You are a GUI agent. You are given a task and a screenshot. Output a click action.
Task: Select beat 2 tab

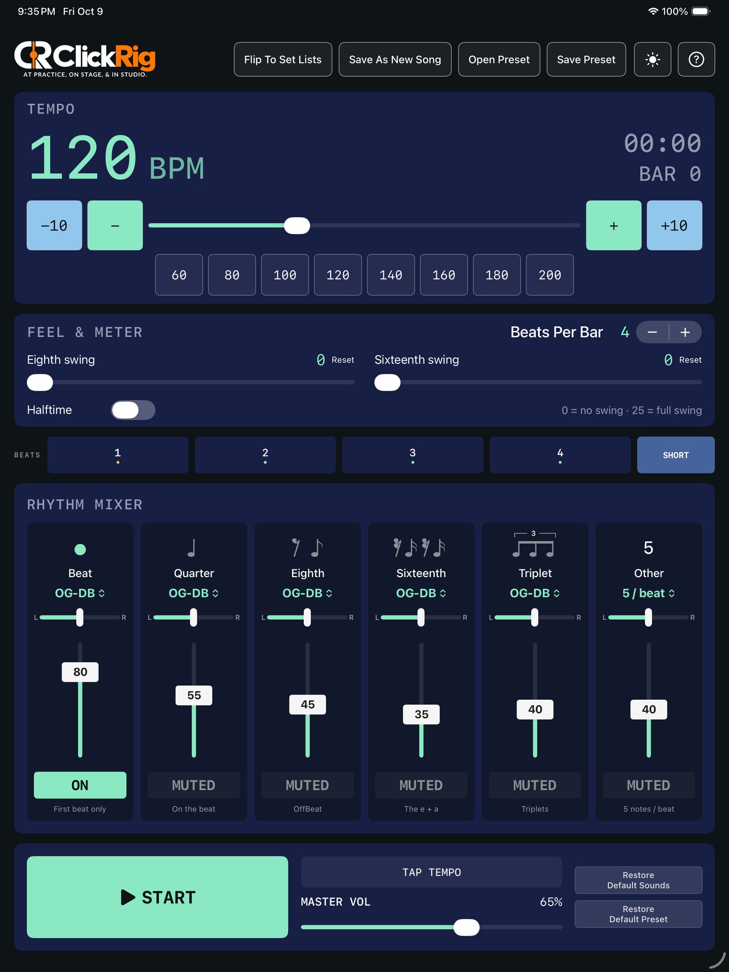(x=265, y=455)
